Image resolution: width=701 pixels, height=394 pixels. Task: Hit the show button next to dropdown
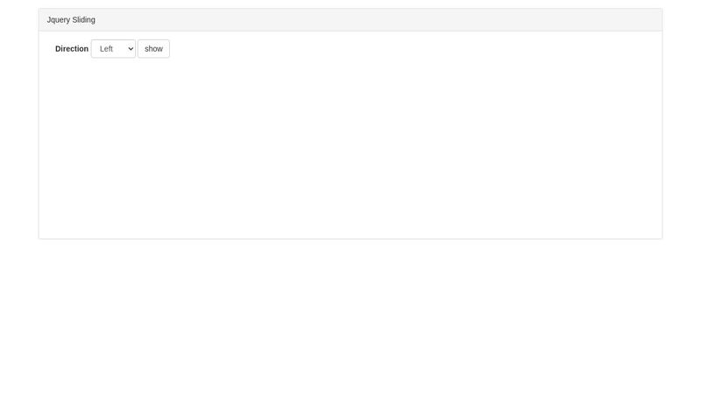(x=153, y=49)
